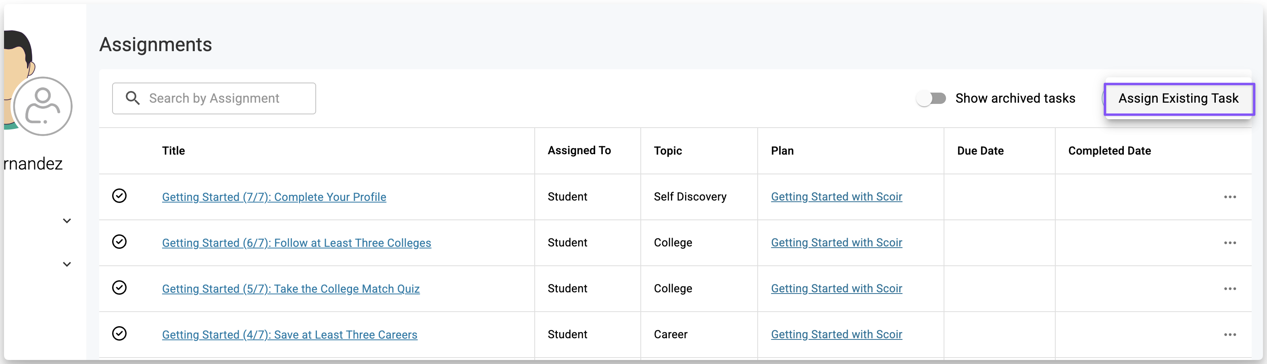
Task: Click Assign Existing Task button
Action: (x=1178, y=99)
